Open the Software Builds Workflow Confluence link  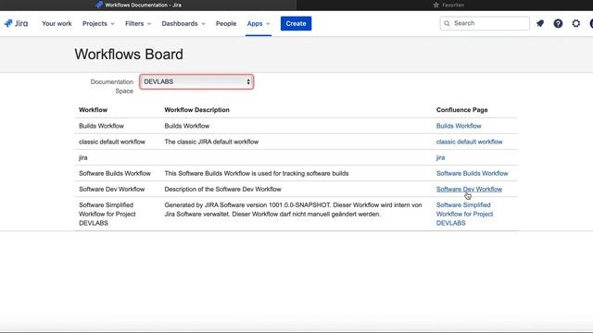(472, 173)
